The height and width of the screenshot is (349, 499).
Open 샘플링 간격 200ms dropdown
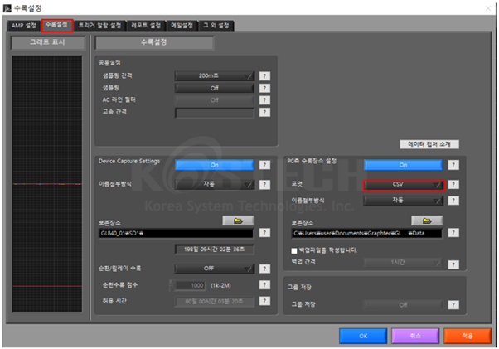(215, 76)
